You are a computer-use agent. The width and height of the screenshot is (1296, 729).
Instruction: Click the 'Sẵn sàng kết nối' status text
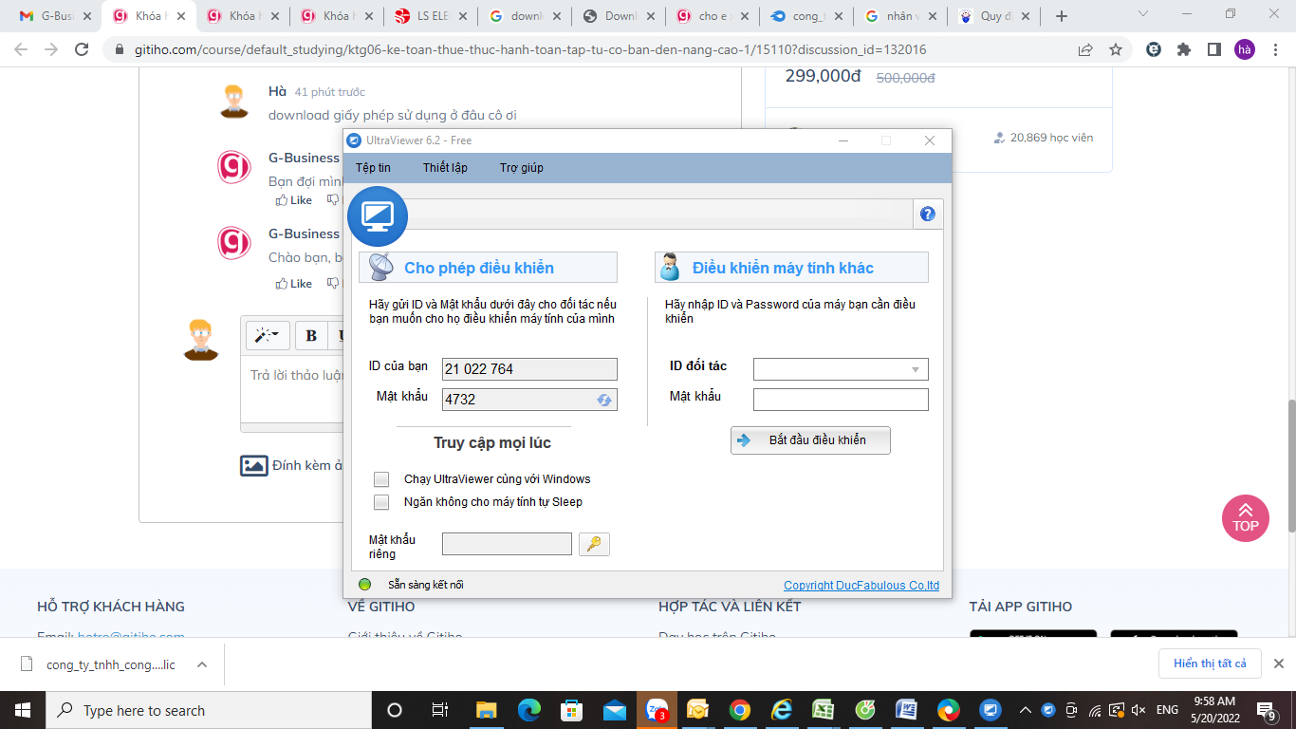point(426,585)
